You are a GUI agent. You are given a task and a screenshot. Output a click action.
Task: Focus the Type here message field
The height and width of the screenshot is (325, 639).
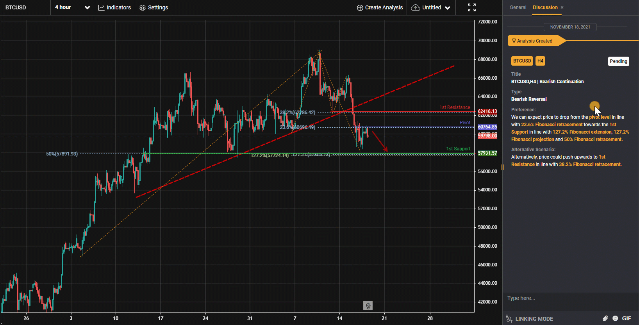(x=570, y=298)
